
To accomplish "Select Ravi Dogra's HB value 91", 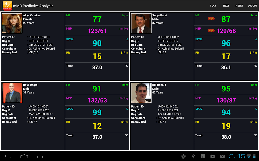I will (97, 89).
